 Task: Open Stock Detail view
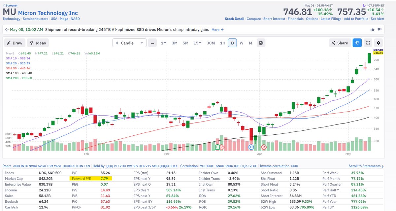pyautogui.click(x=235, y=19)
